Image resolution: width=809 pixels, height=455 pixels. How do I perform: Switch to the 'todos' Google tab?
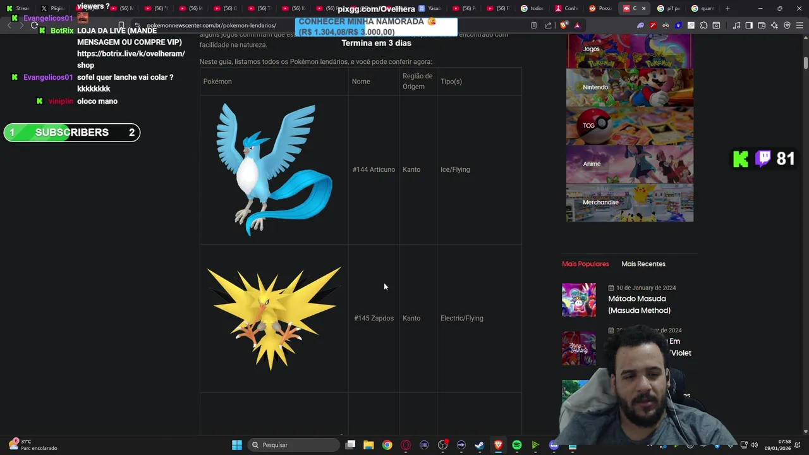tap(533, 8)
